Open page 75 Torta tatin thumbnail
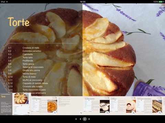This screenshot has width=165, height=123. point(149,106)
